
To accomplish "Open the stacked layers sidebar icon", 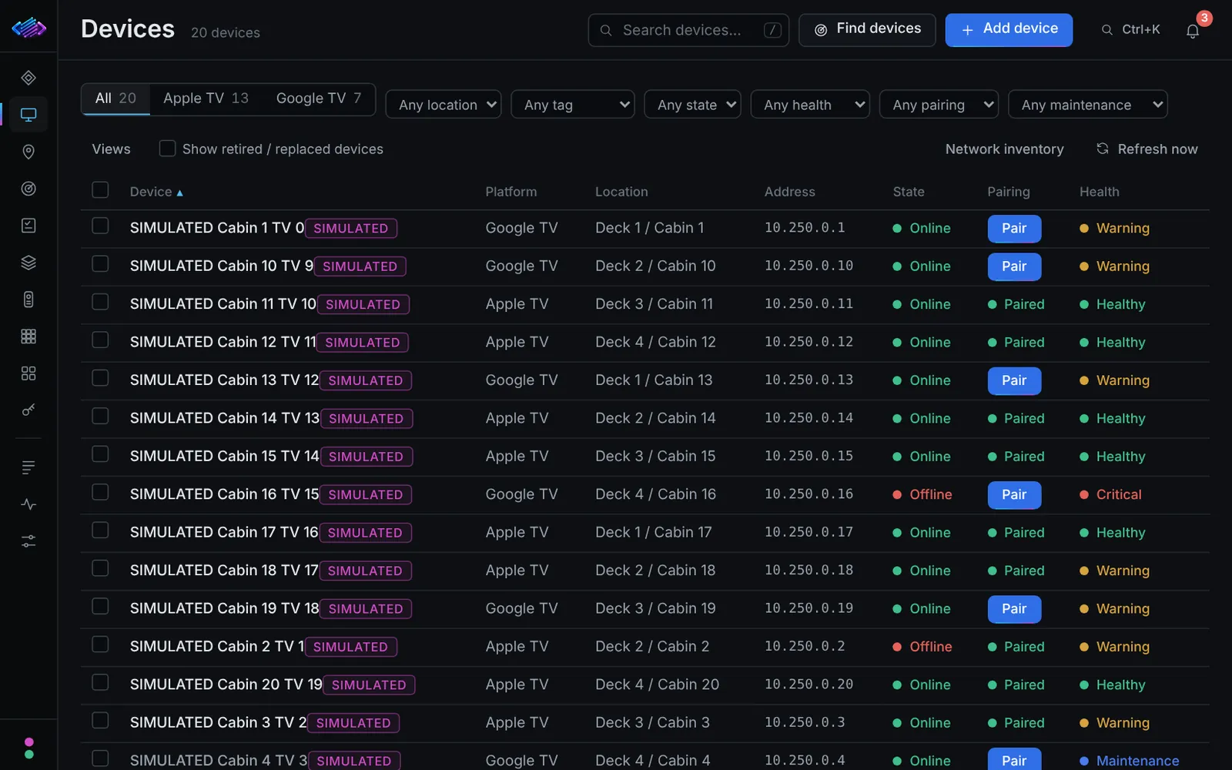I will (28, 263).
